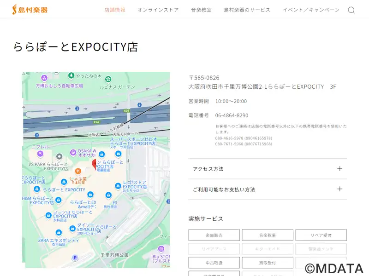Click the ルピナス ガーデン marker
This screenshot has height=276, width=369.
(108, 79)
